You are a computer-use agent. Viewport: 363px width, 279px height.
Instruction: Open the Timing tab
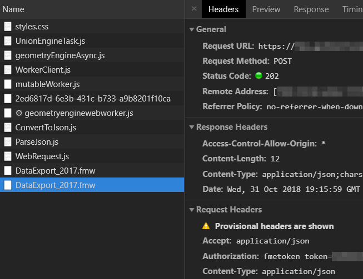(x=352, y=9)
